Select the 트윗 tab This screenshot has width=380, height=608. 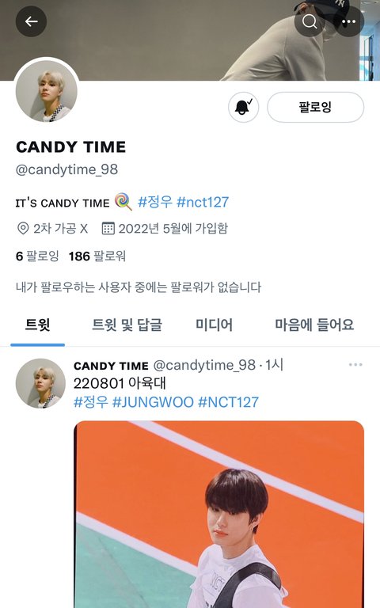[38, 325]
